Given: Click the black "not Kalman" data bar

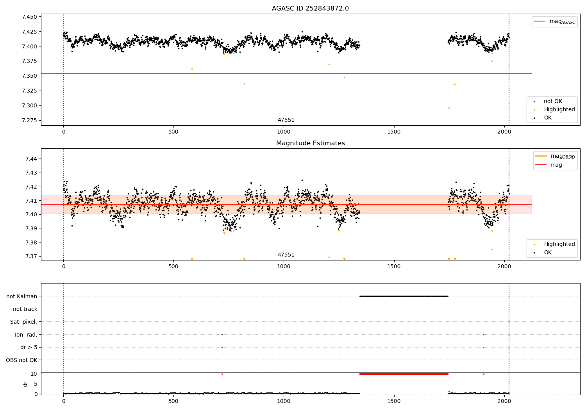Looking at the screenshot, I should (404, 296).
